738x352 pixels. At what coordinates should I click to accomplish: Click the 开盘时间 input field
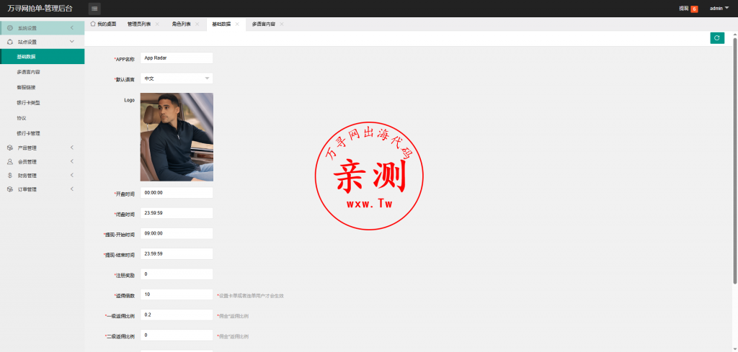coord(177,193)
